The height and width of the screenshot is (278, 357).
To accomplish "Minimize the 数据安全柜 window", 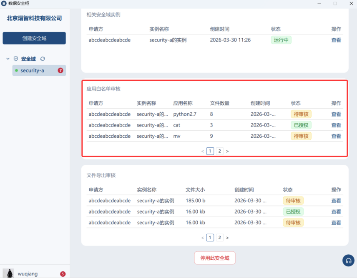I will click(319, 3).
